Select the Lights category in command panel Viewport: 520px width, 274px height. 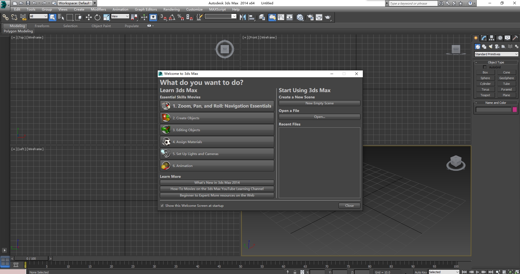490,47
